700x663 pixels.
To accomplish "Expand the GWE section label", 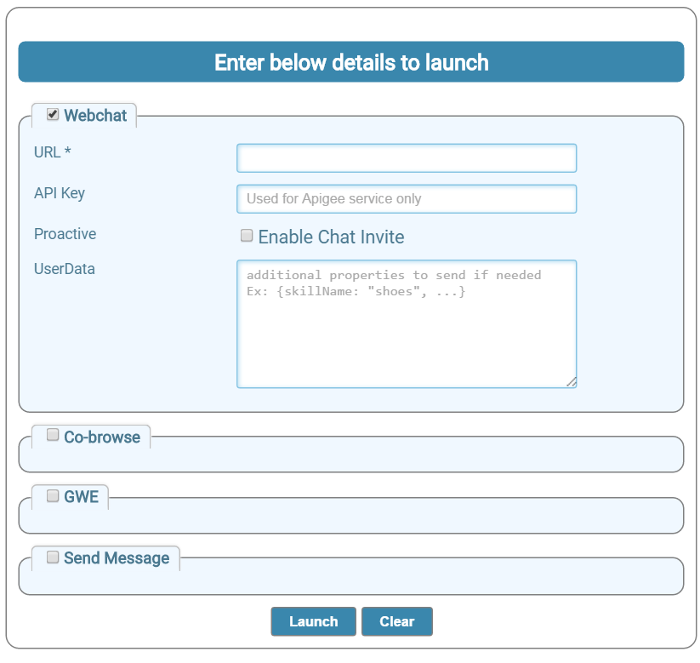I will click(x=82, y=497).
